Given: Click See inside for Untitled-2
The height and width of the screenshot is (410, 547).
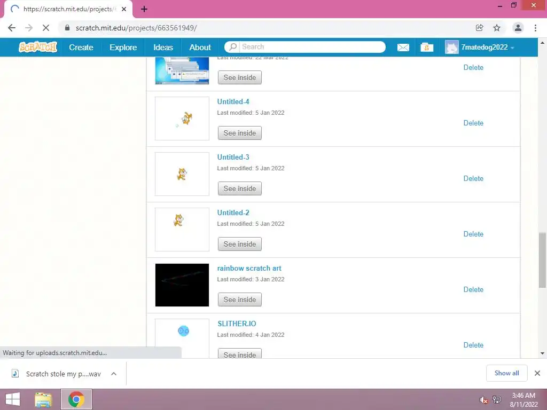Looking at the screenshot, I should [240, 243].
